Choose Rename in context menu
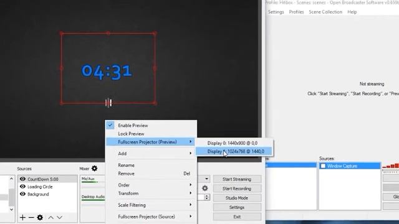Viewport: 399px width, 224px height. [126, 165]
